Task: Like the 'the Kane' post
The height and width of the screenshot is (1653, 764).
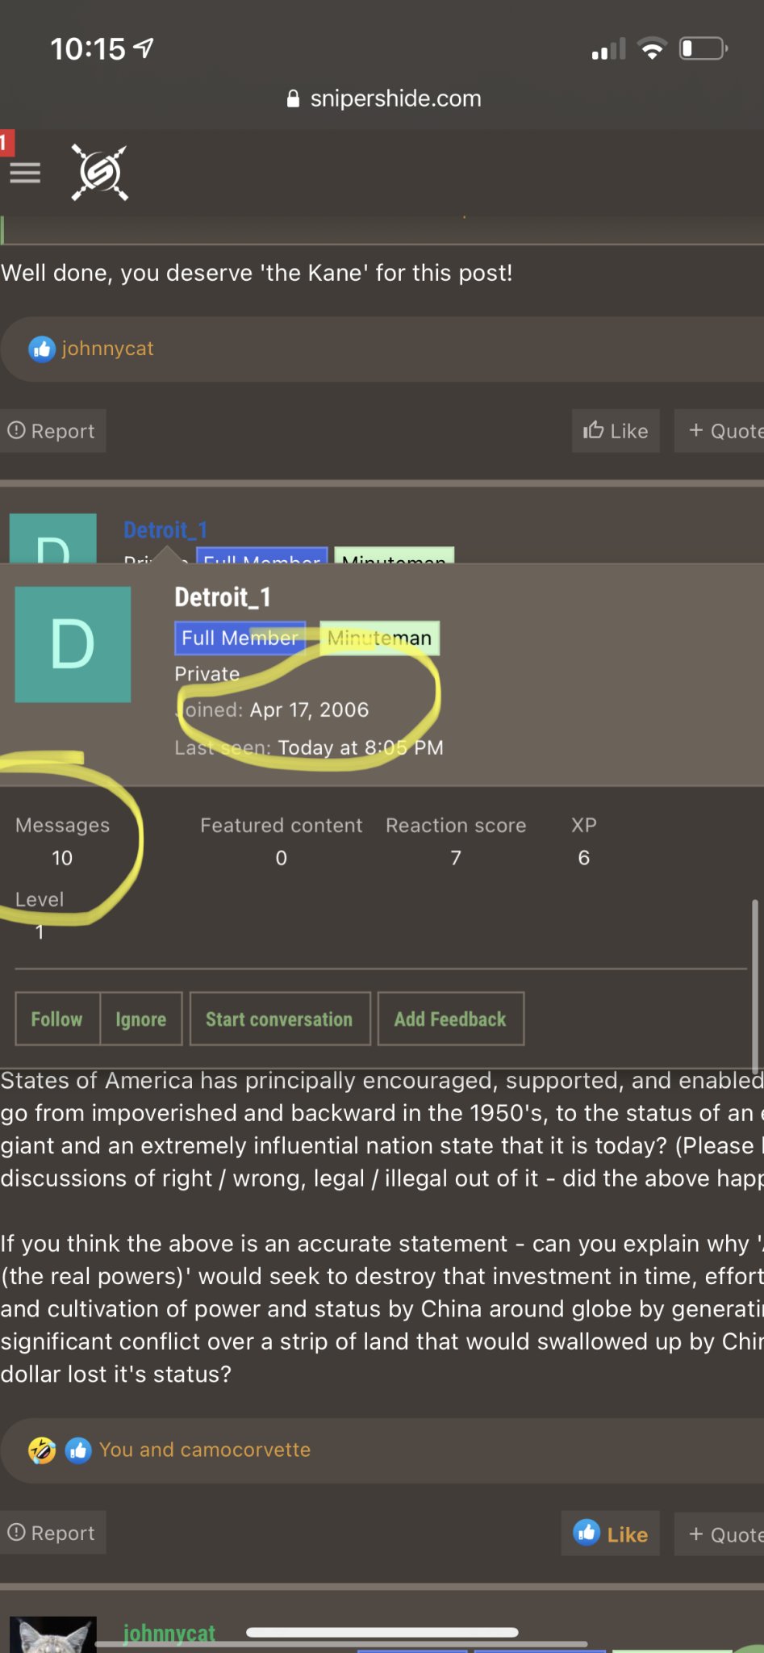Action: coord(616,431)
